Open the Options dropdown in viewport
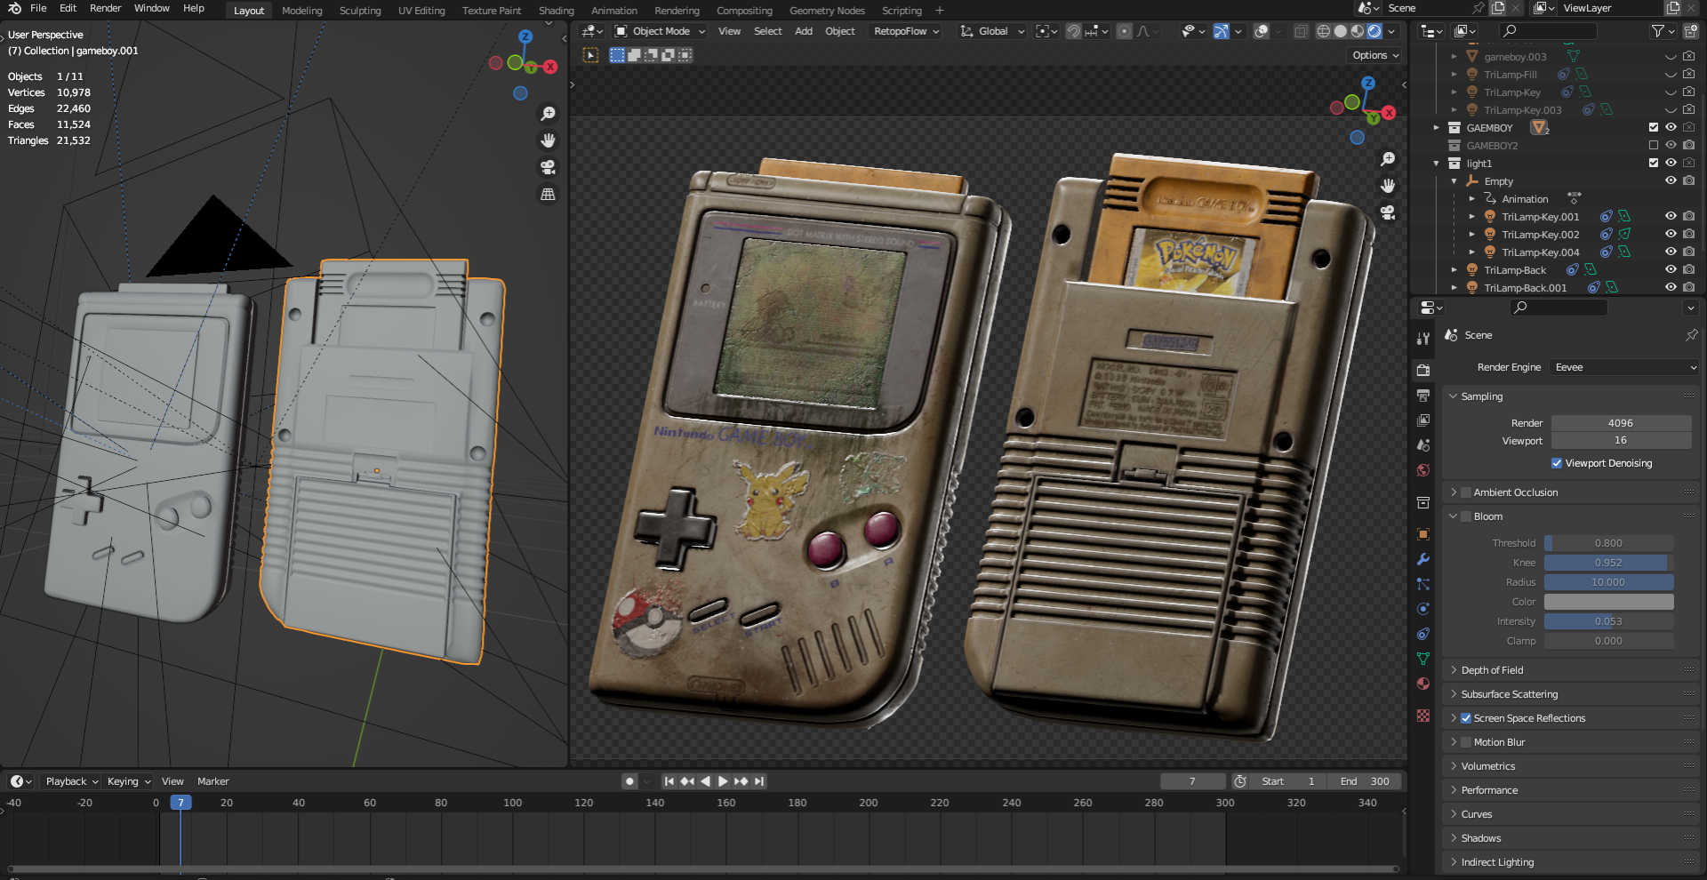The image size is (1707, 880). click(1375, 55)
